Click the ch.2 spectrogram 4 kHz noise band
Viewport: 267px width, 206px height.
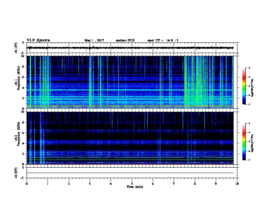[130, 142]
